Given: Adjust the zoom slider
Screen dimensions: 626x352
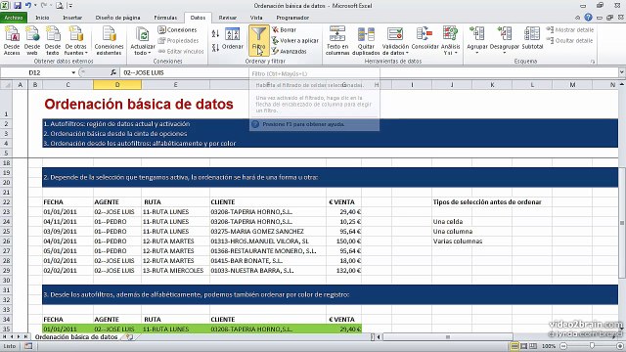Looking at the screenshot, I should 592,346.
